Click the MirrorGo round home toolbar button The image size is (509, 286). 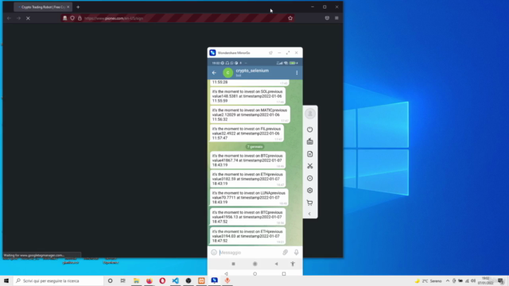coord(254,264)
